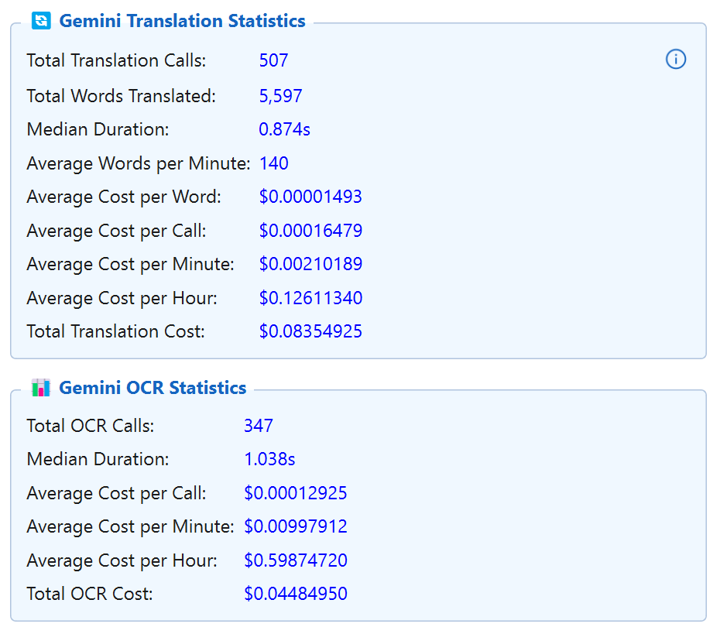720x634 pixels.
Task: Click the Total OCR Calls label
Action: pyautogui.click(x=91, y=426)
